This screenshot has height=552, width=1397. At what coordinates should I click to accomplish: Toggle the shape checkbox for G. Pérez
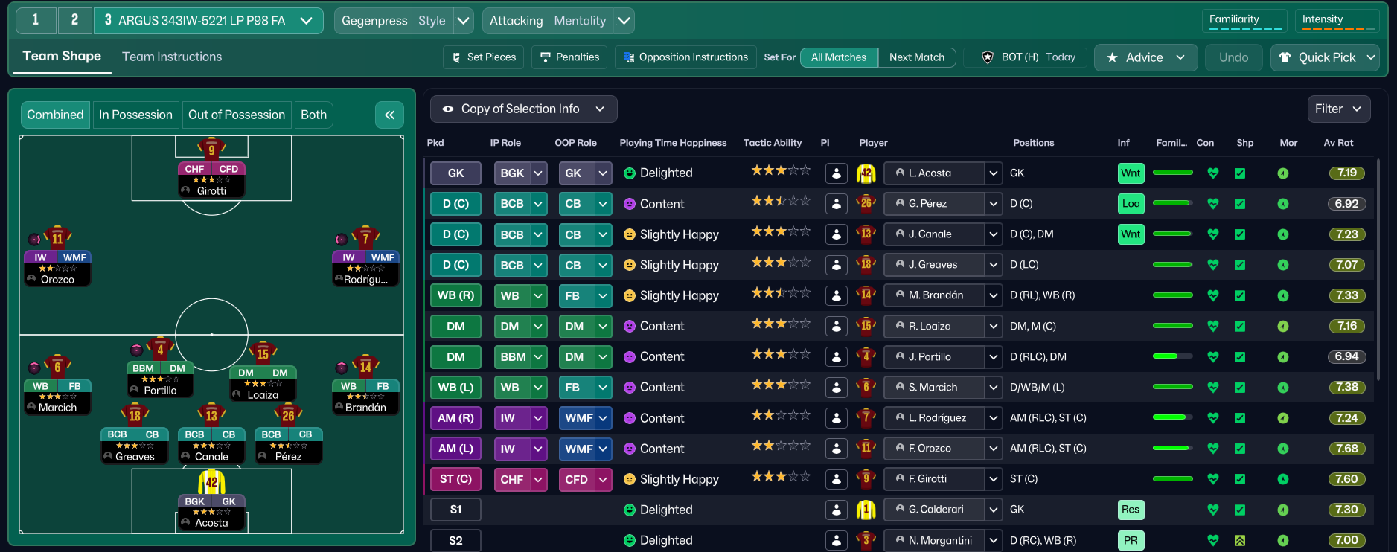tap(1240, 204)
